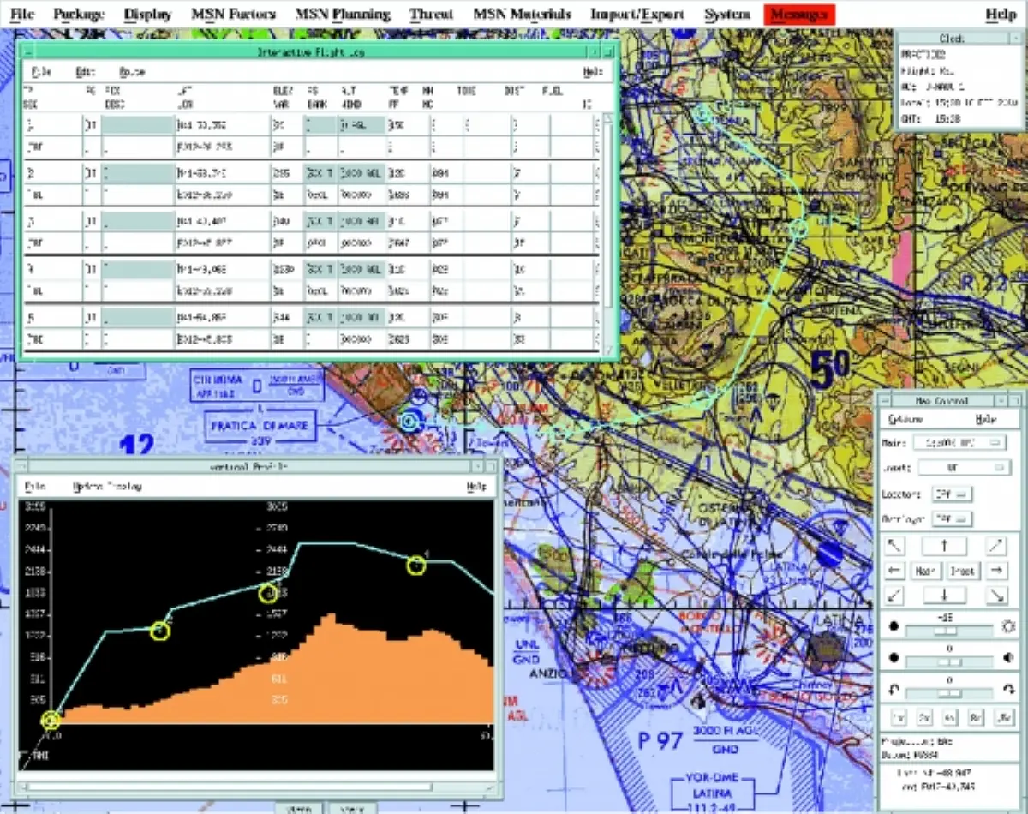Pan map west with left arrow
The width and height of the screenshot is (1028, 814).
[894, 571]
